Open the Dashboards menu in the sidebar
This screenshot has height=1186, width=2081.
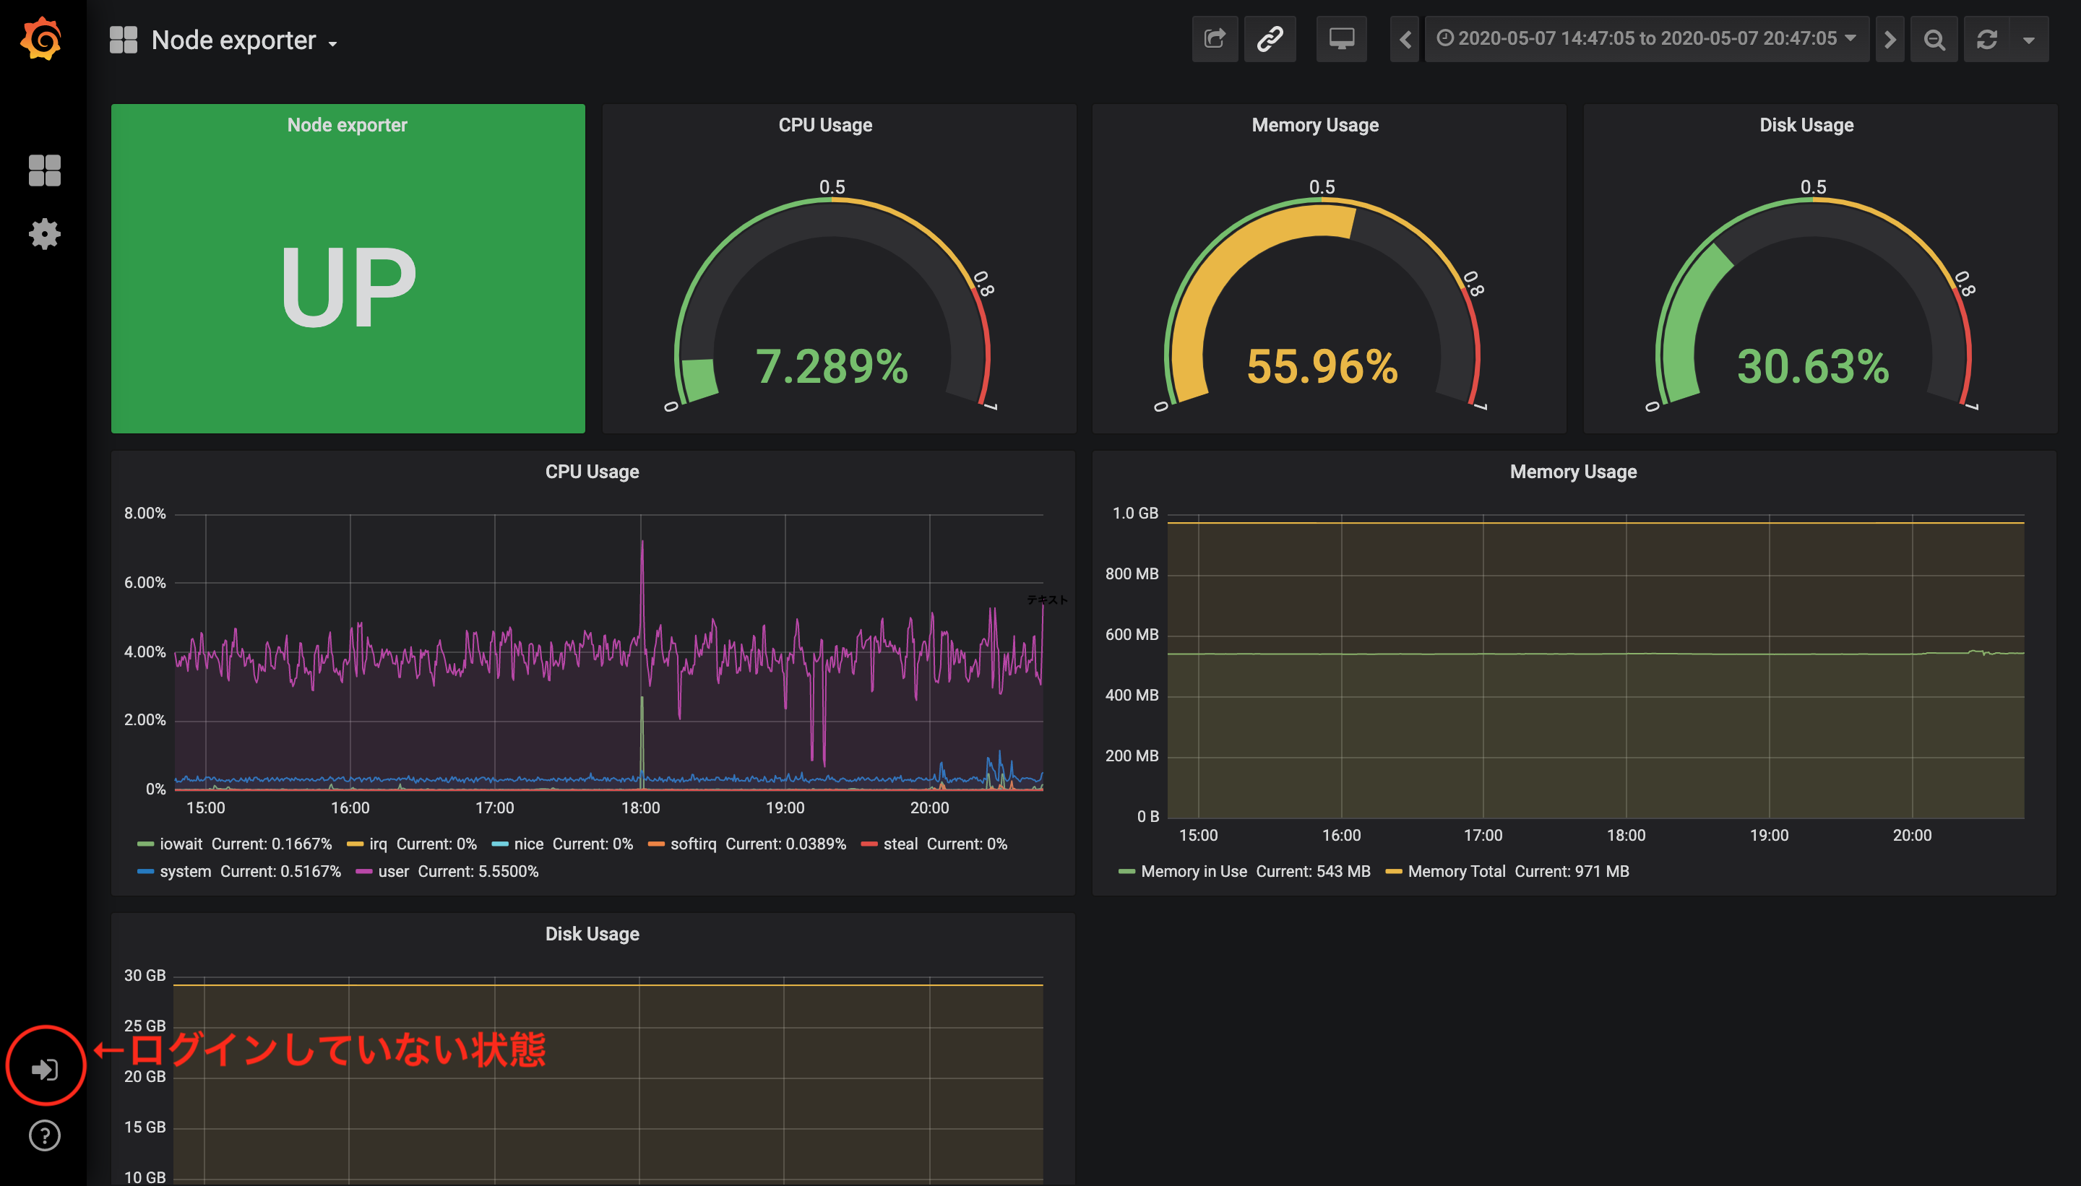(44, 170)
